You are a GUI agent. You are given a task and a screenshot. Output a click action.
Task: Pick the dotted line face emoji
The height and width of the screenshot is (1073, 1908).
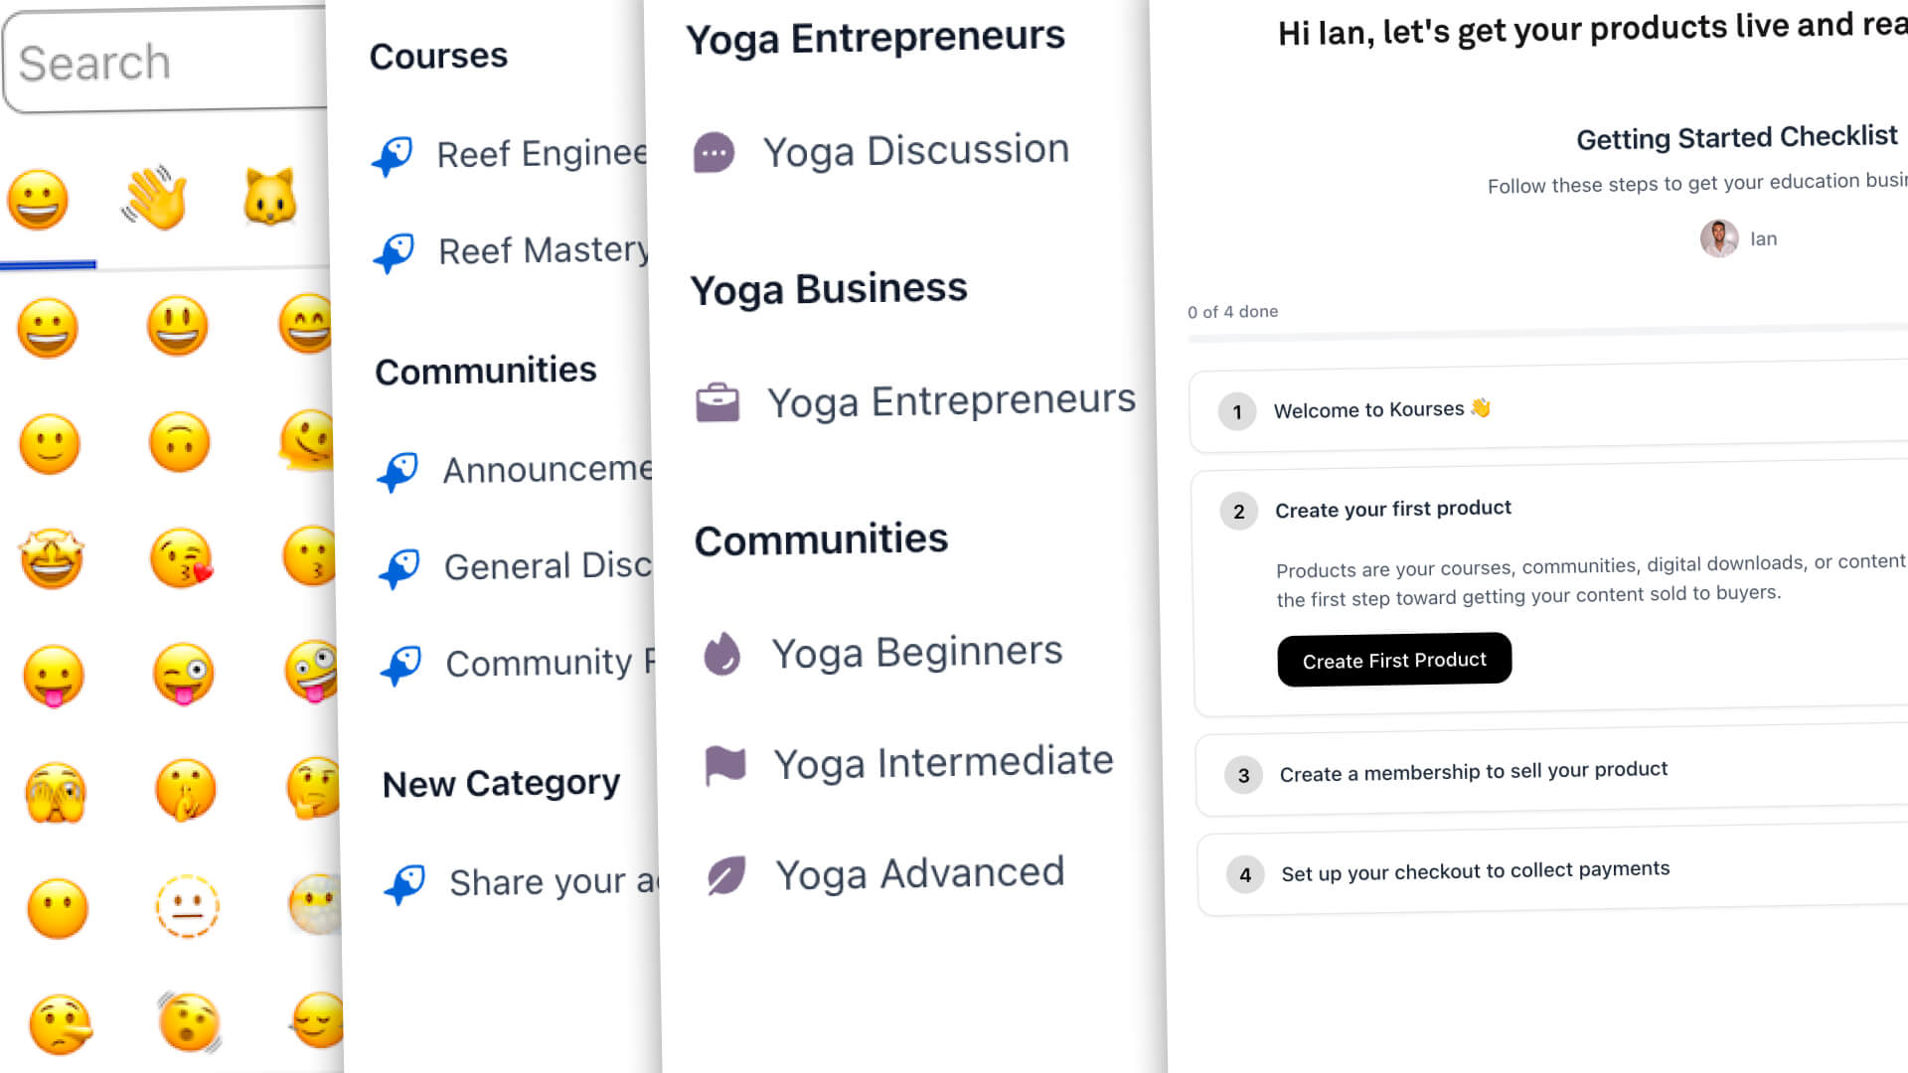pyautogui.click(x=188, y=906)
